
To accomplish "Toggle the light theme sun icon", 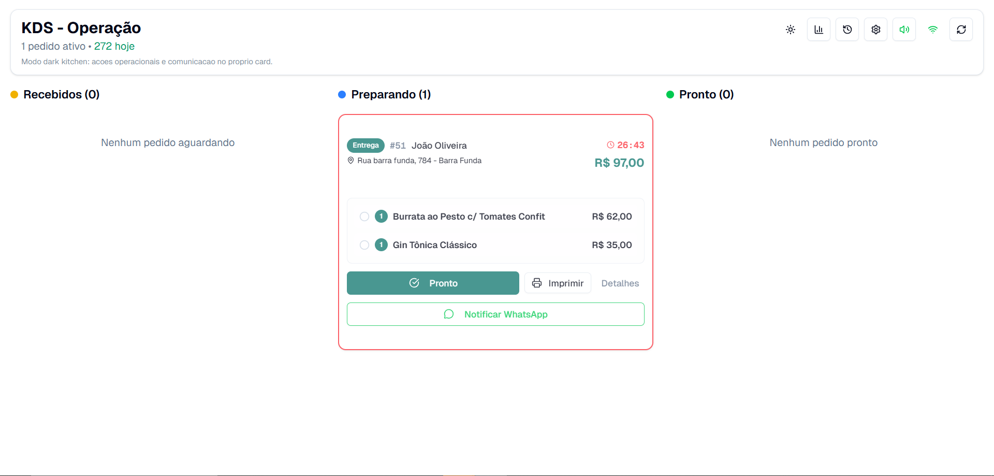I will [791, 30].
